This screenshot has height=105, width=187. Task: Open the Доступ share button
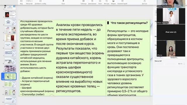pos(145,2)
